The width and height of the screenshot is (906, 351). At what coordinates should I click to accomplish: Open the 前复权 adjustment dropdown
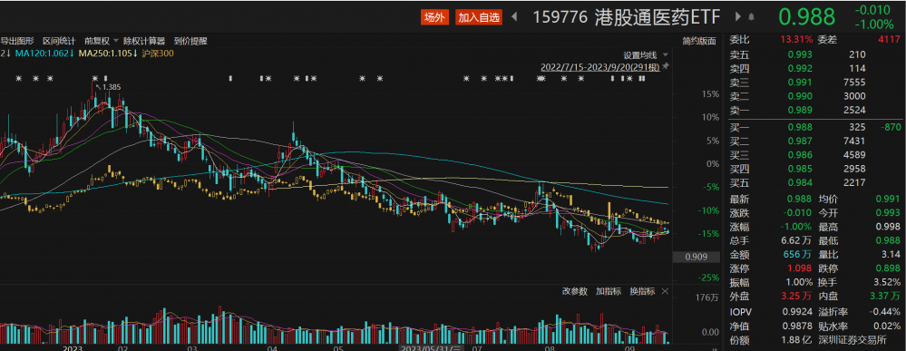tap(101, 41)
